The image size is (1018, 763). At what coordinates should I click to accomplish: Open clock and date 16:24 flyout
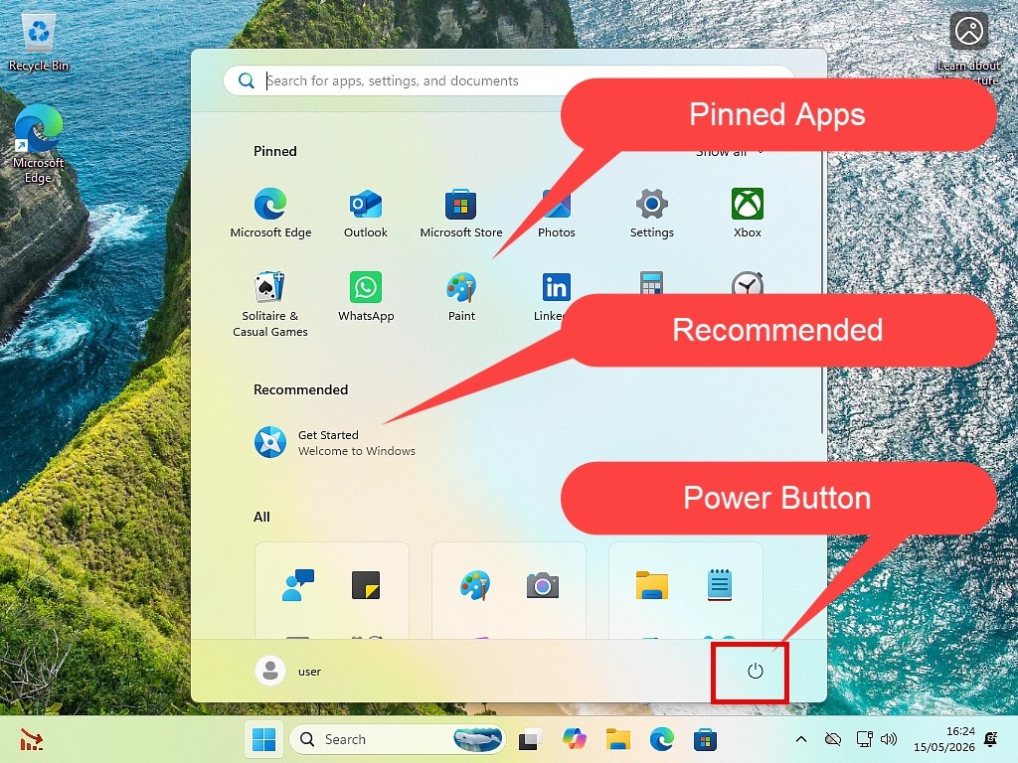click(x=944, y=739)
